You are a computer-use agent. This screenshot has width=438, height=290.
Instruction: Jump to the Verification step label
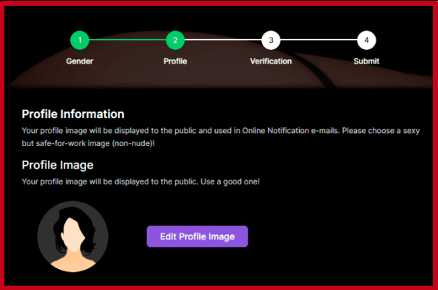coord(271,61)
